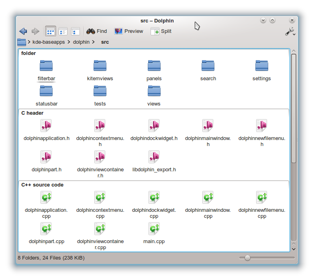Select dolphinpart.cpp source file icon
314x280 pixels.
(46, 228)
